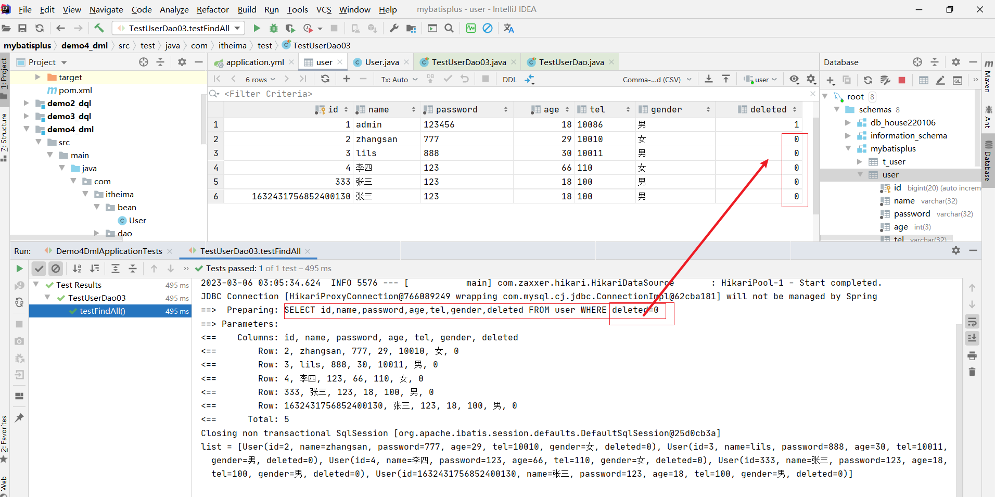Expand all test result nodes
The image size is (995, 497).
pyautogui.click(x=116, y=269)
